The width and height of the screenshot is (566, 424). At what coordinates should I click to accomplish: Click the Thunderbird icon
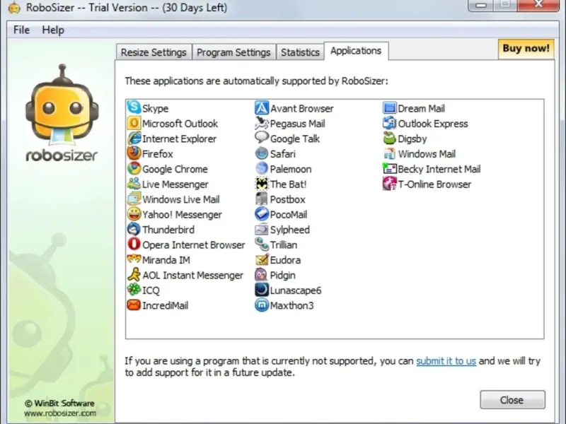click(134, 229)
